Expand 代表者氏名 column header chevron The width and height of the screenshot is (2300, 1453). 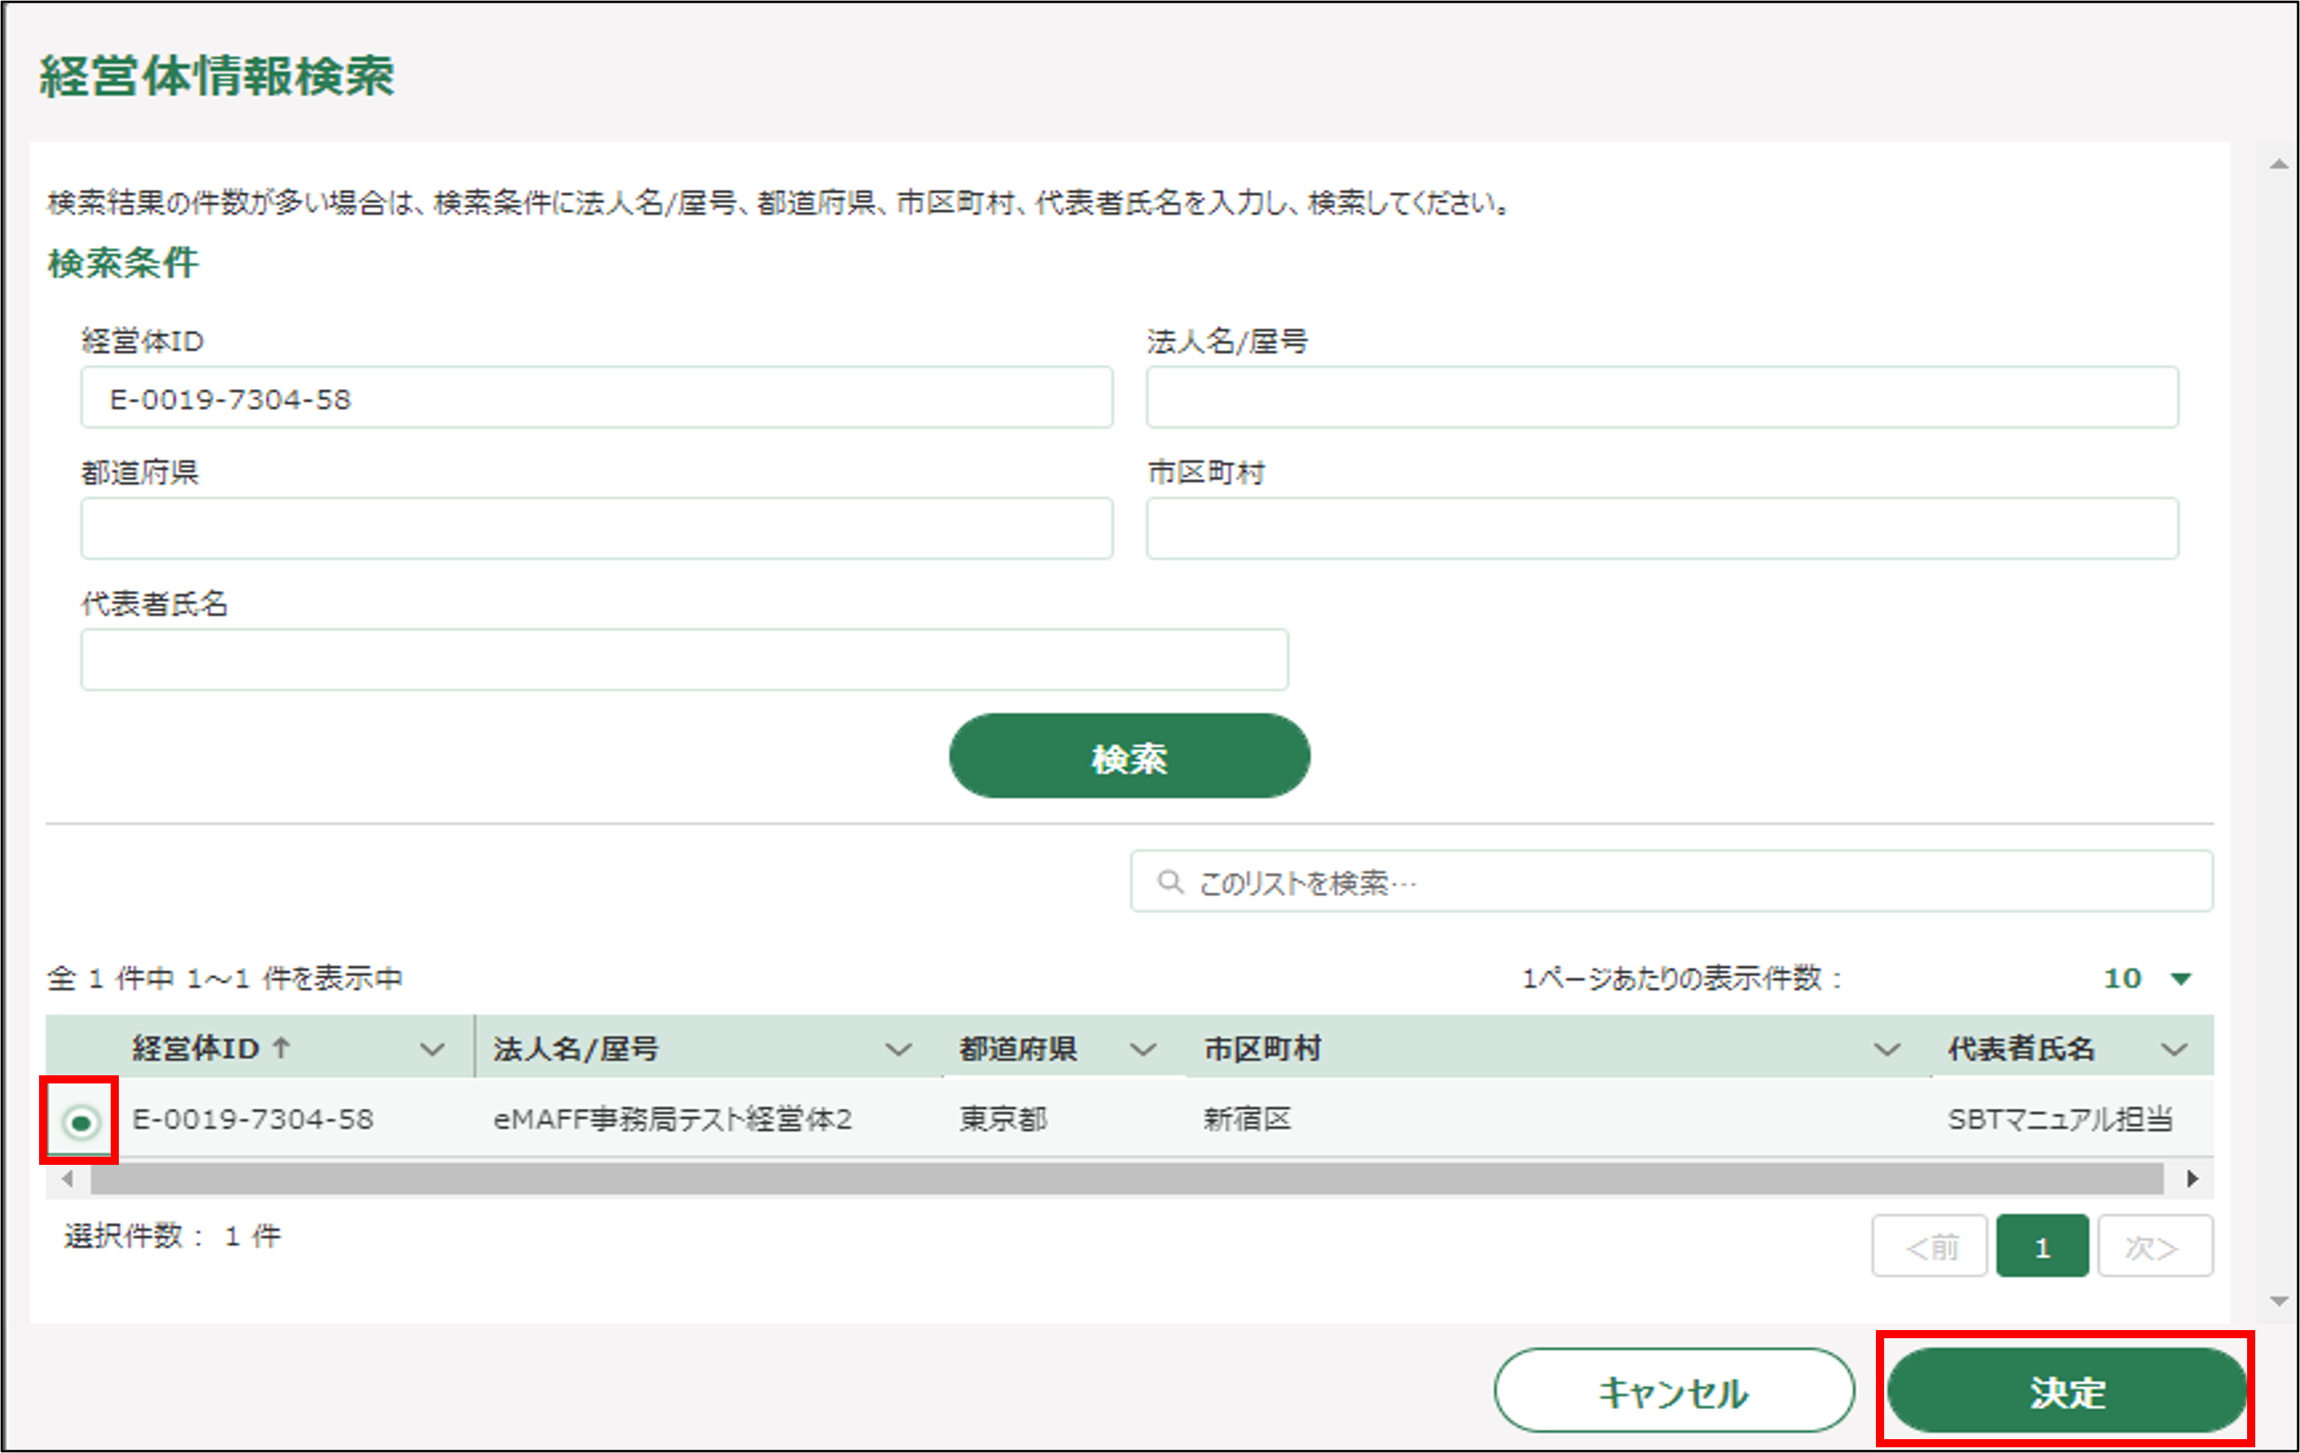[2174, 1050]
